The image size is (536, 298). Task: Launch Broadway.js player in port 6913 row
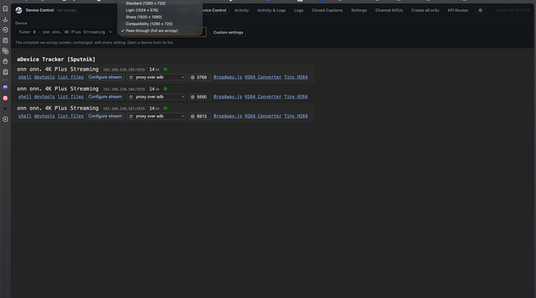[x=228, y=116]
